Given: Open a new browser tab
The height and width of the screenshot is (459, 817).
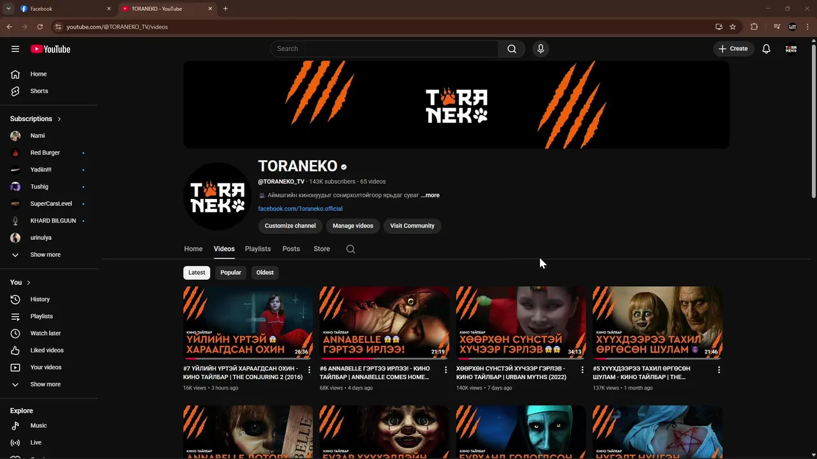Looking at the screenshot, I should click(225, 9).
